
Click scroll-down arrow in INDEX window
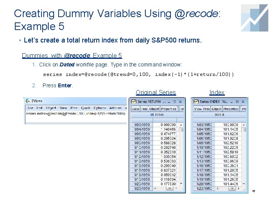(244, 184)
